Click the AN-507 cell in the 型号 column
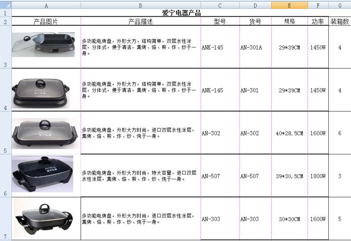 [220, 176]
